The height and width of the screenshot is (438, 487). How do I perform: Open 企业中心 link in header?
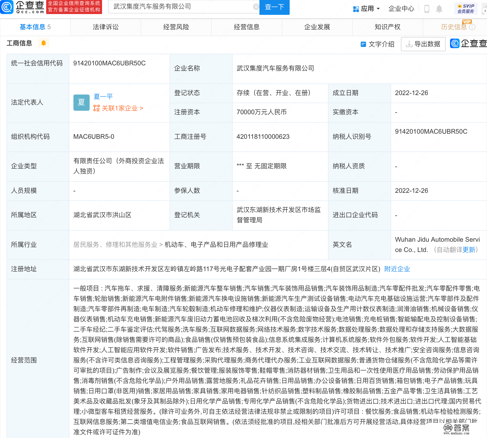(x=401, y=9)
